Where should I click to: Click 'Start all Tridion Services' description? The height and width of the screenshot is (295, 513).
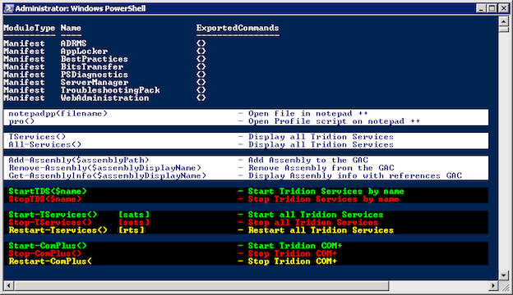pyautogui.click(x=316, y=215)
